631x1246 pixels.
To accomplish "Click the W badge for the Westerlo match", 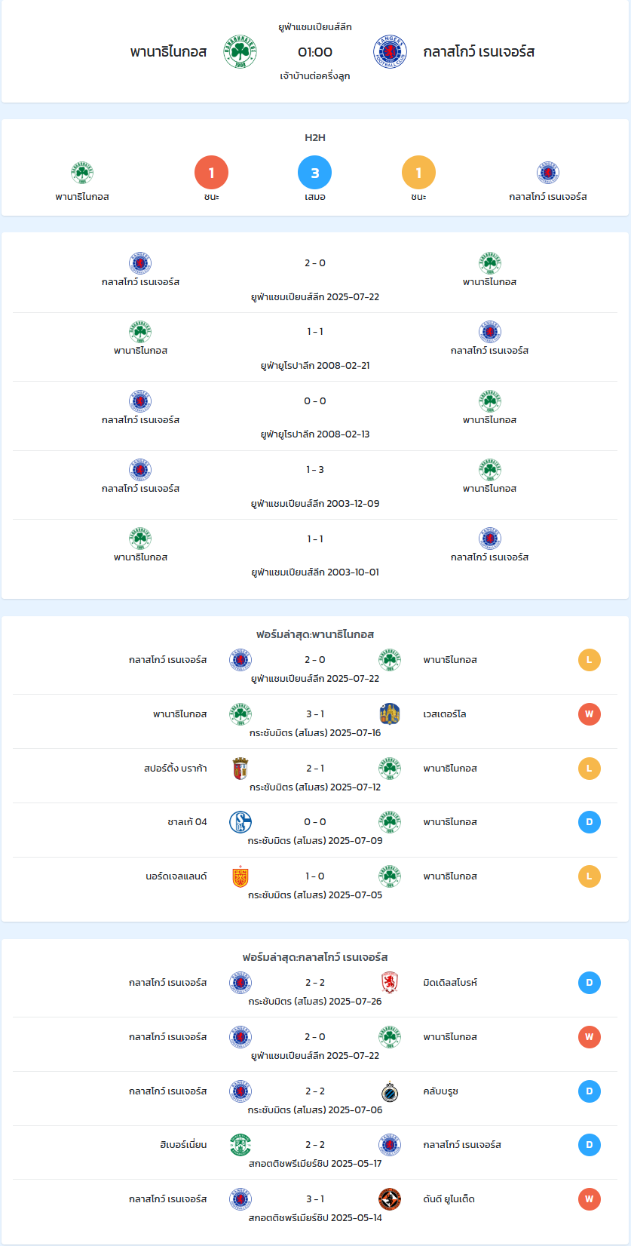I will [590, 714].
